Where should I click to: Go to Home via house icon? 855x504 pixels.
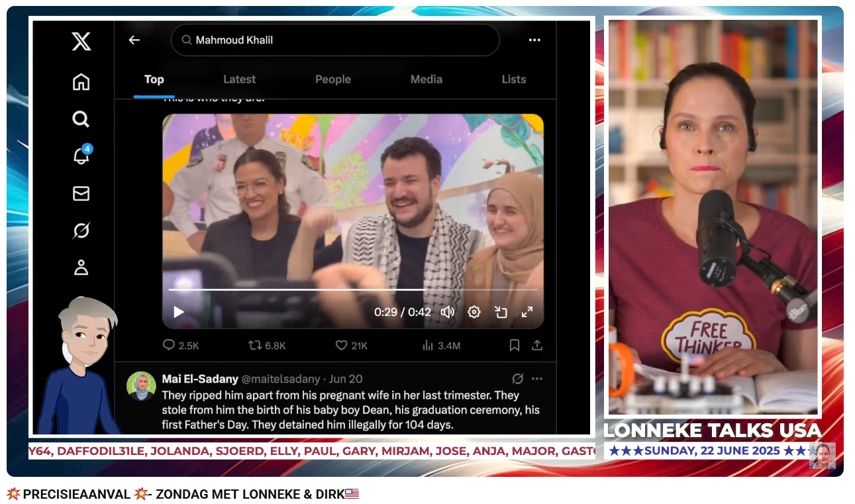[x=81, y=82]
